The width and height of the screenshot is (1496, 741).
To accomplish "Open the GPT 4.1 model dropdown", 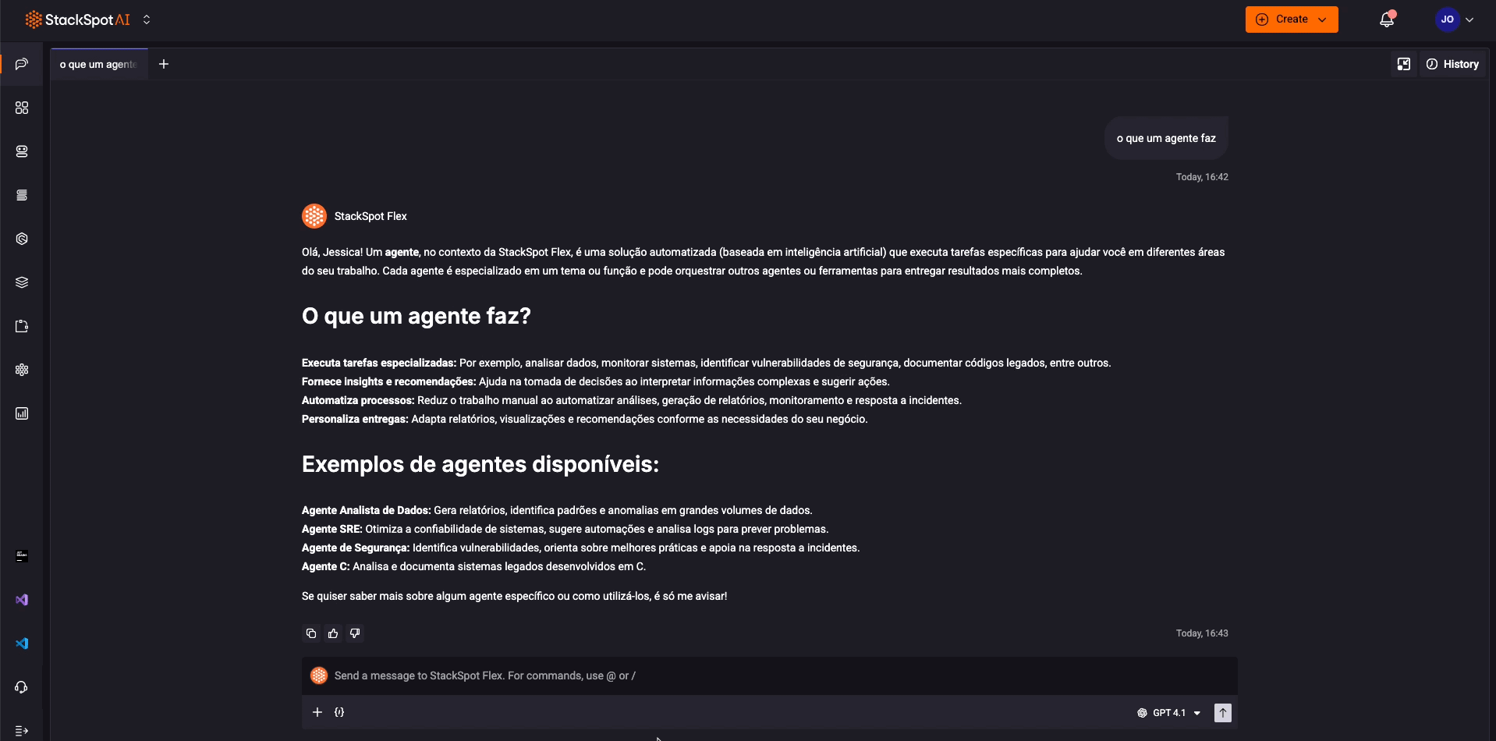I will (1169, 713).
